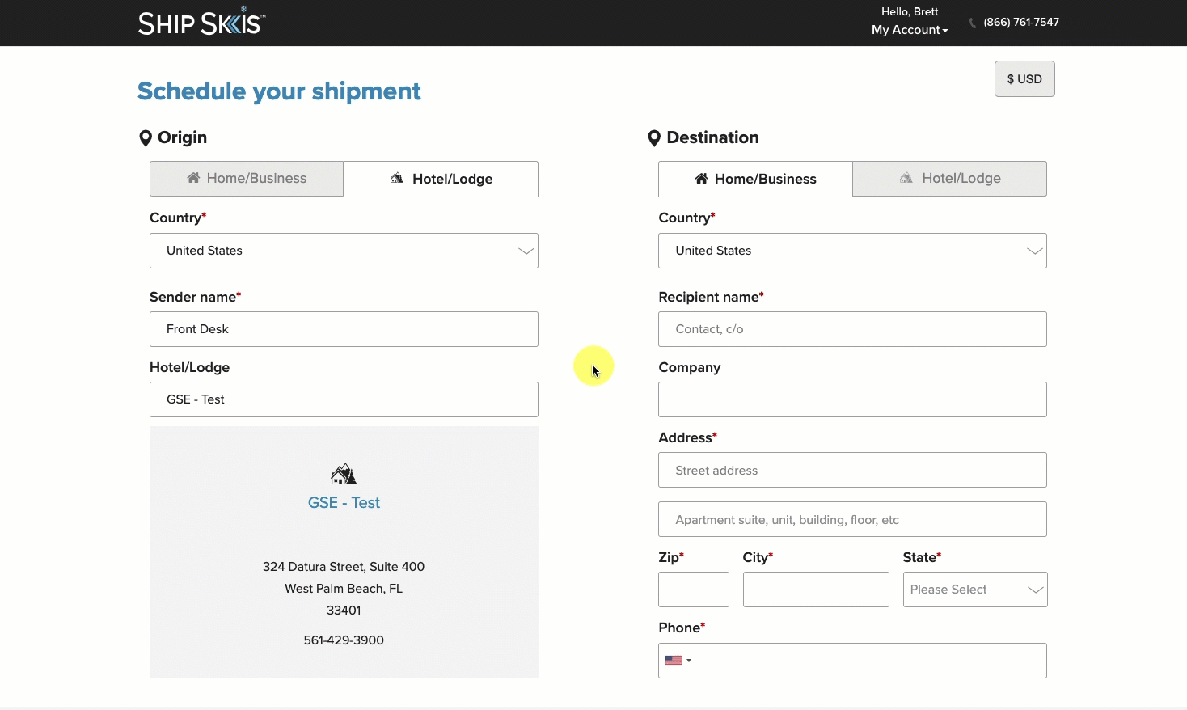Click the Recipient name field

point(852,329)
